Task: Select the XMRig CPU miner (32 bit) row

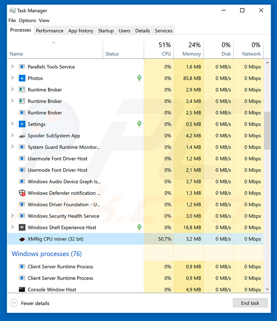Action: pos(135,239)
